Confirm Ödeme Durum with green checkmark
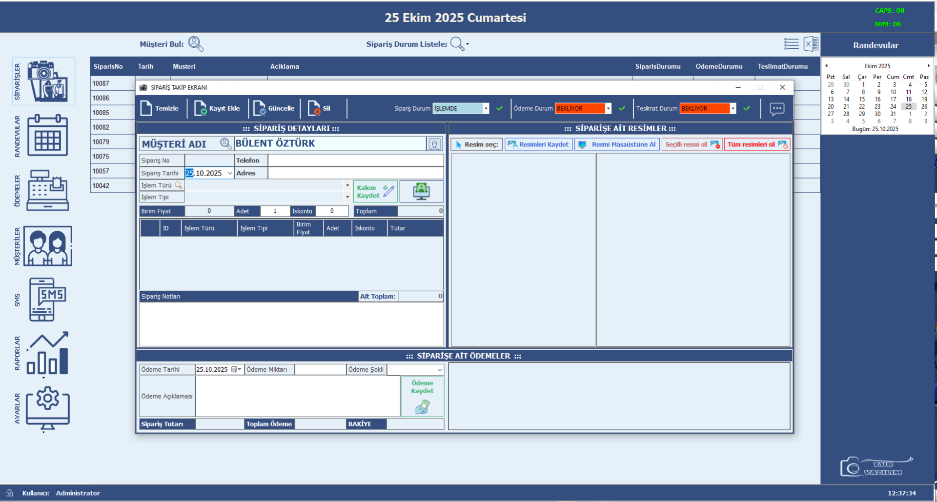The image size is (937, 502). [622, 108]
